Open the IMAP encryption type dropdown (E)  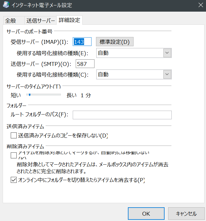(134, 53)
